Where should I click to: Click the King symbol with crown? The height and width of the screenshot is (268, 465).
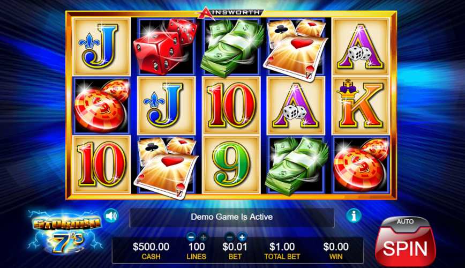coord(361,106)
